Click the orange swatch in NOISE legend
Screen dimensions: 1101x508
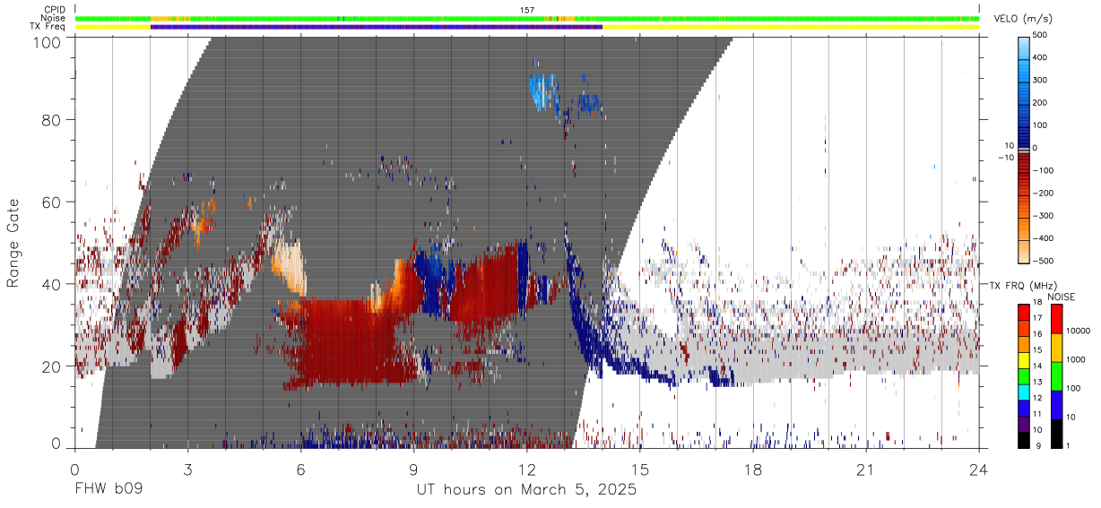click(x=1055, y=348)
